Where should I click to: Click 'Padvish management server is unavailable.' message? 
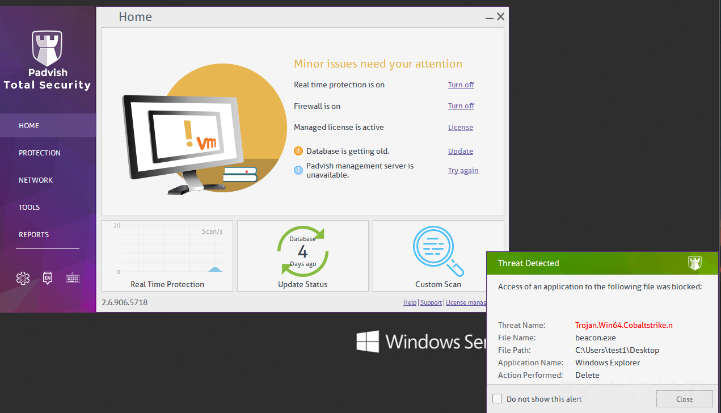(x=360, y=170)
